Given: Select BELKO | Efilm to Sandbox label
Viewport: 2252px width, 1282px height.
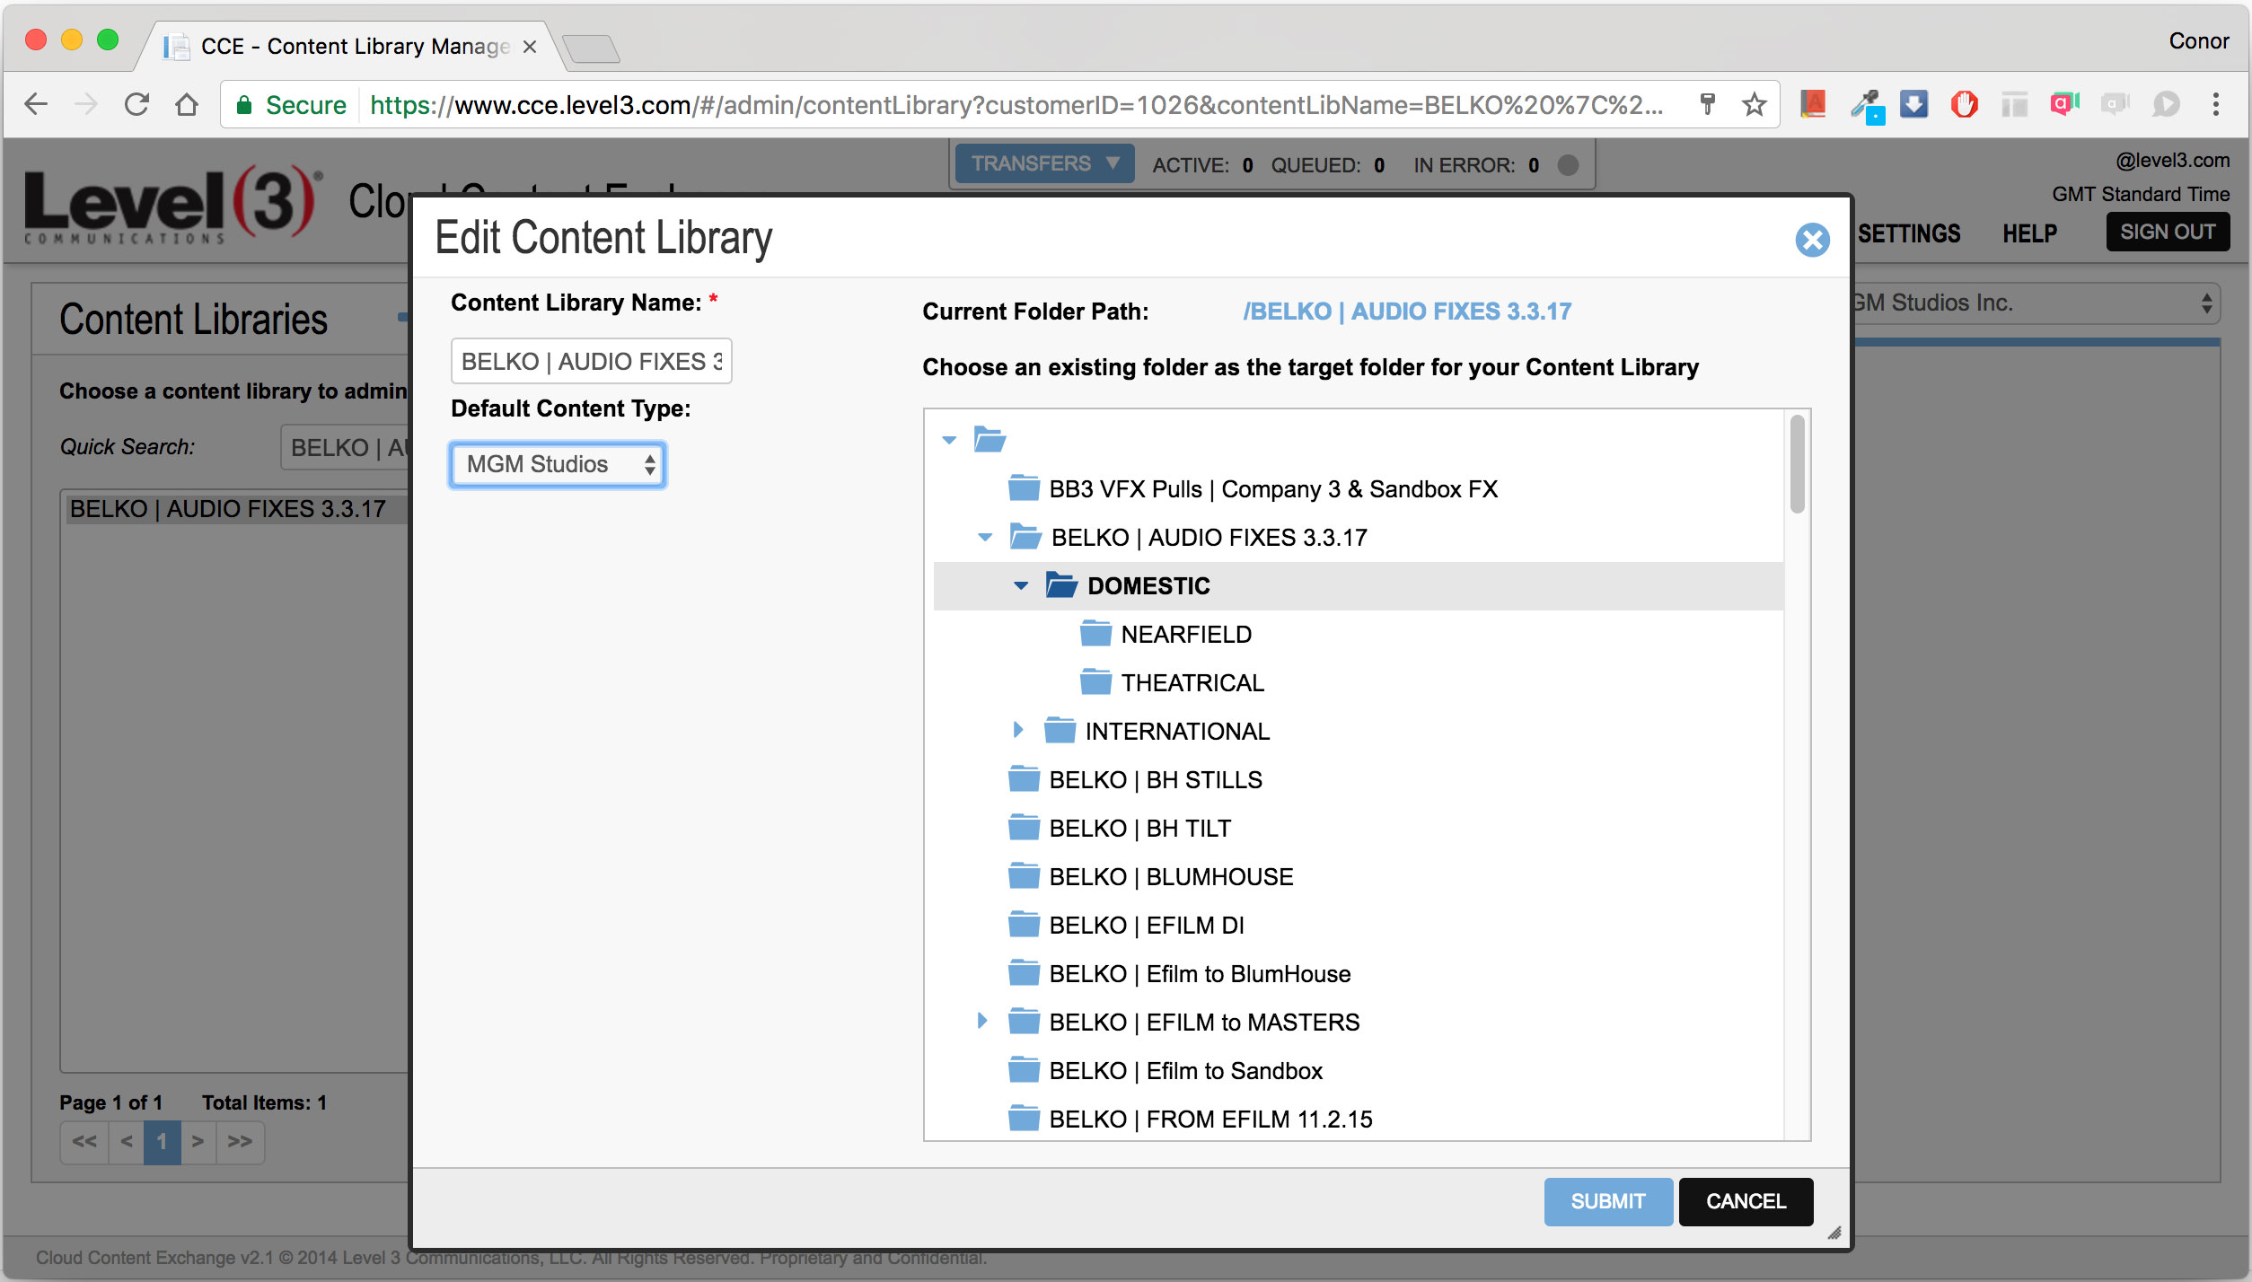Looking at the screenshot, I should coord(1185,1071).
